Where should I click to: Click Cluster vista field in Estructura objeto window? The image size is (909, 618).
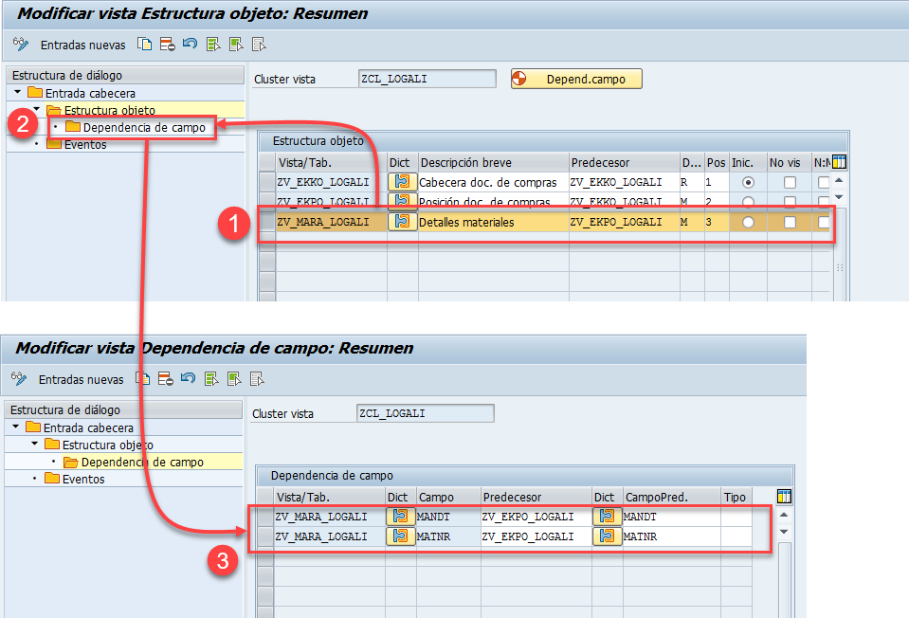point(427,79)
